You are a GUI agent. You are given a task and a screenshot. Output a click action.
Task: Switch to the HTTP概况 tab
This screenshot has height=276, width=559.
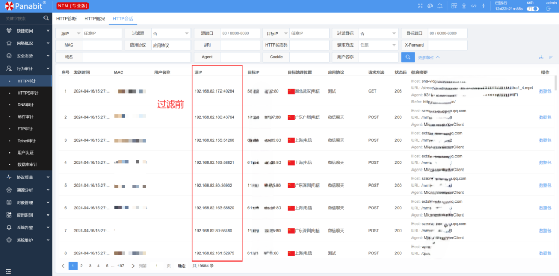click(95, 19)
